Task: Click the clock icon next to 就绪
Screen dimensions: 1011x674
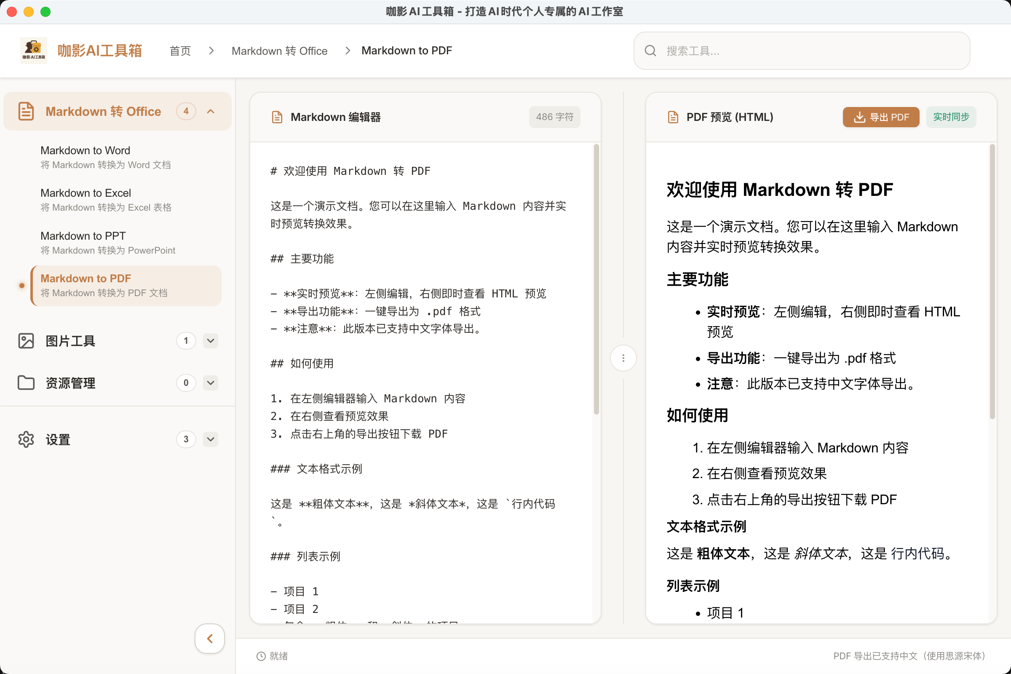Action: [260, 656]
